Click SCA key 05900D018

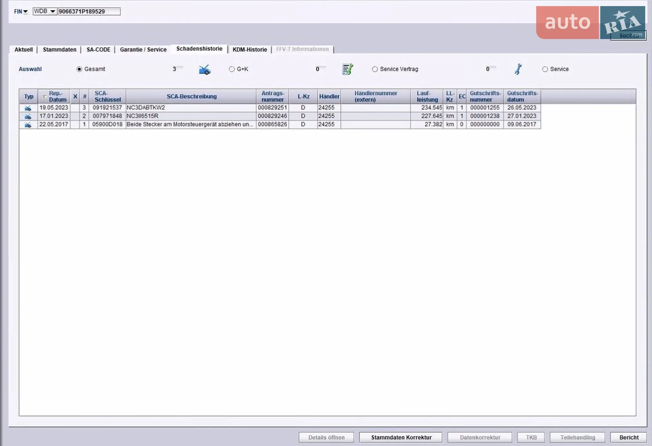coord(107,124)
